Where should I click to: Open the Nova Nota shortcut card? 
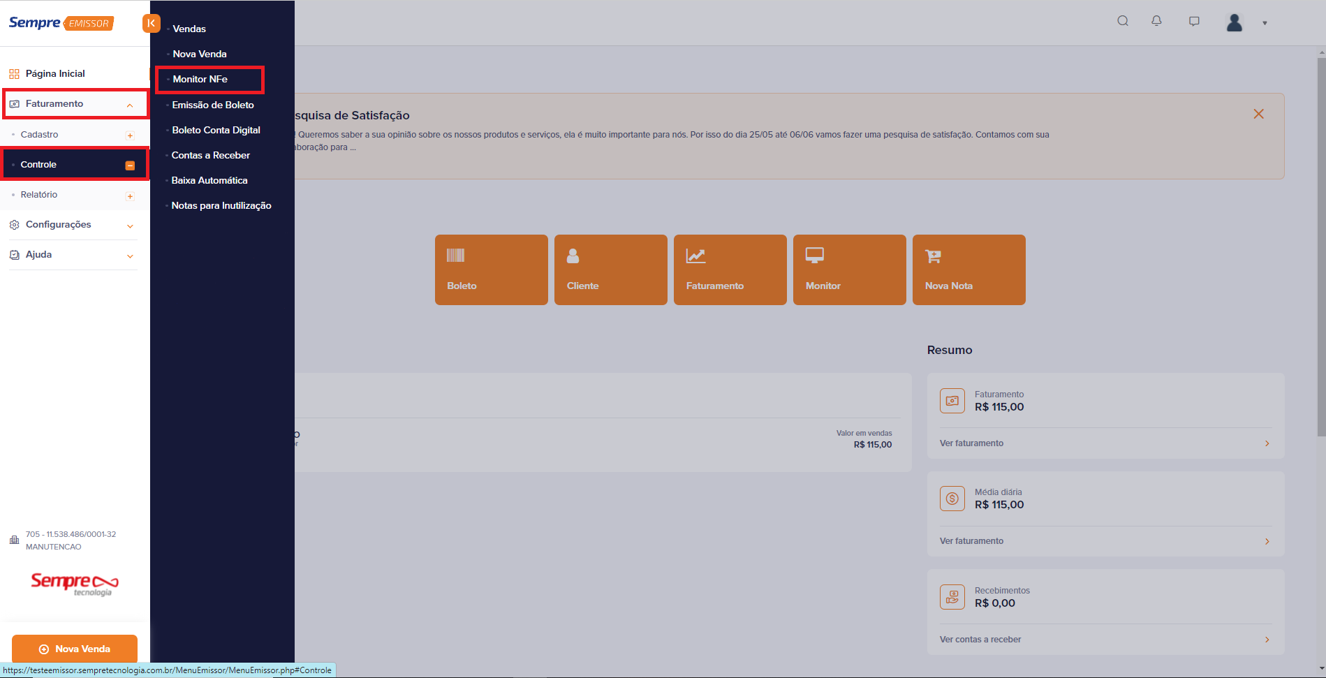pyautogui.click(x=969, y=270)
